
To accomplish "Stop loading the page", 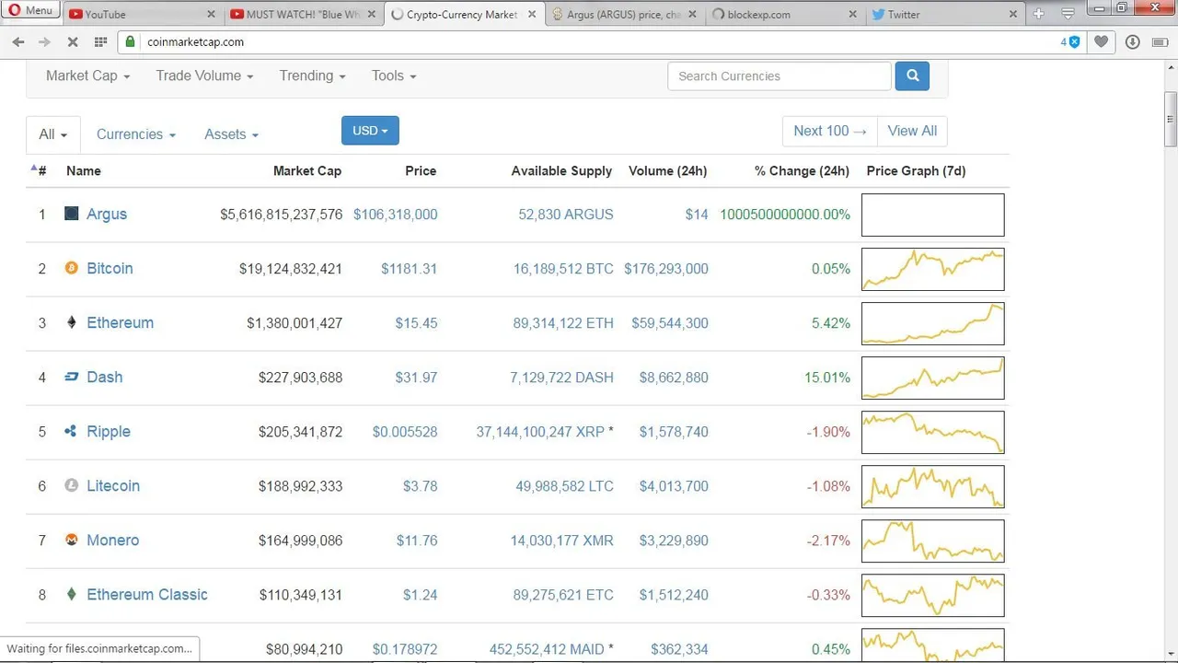I will click(x=73, y=42).
